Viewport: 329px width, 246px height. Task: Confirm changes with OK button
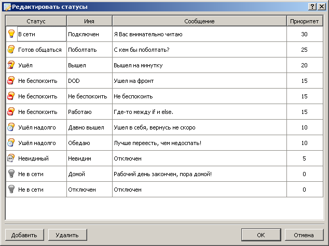tap(261, 235)
